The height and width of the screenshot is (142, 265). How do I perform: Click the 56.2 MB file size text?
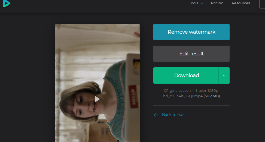pyautogui.click(x=212, y=96)
